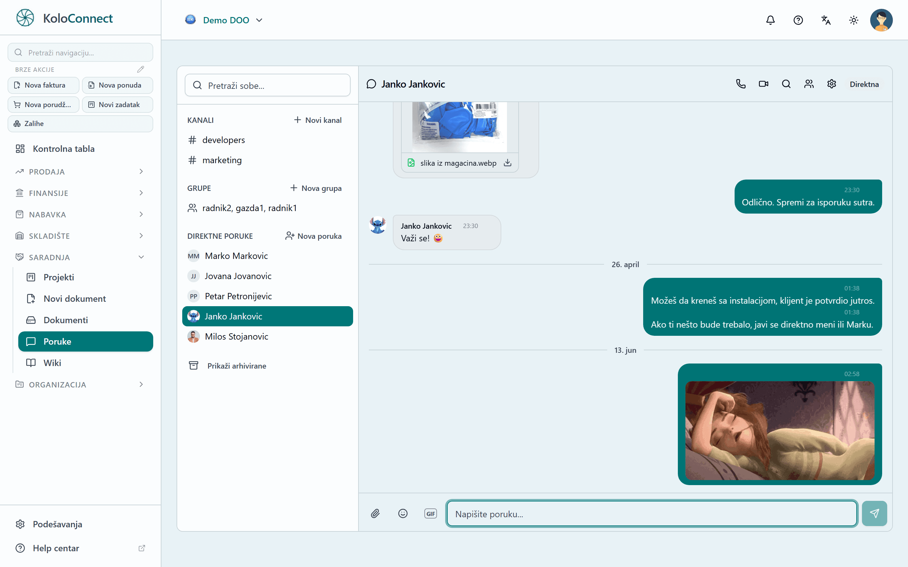This screenshot has width=908, height=567.
Task: Click the Nova faktura quick action
Action: coord(43,85)
